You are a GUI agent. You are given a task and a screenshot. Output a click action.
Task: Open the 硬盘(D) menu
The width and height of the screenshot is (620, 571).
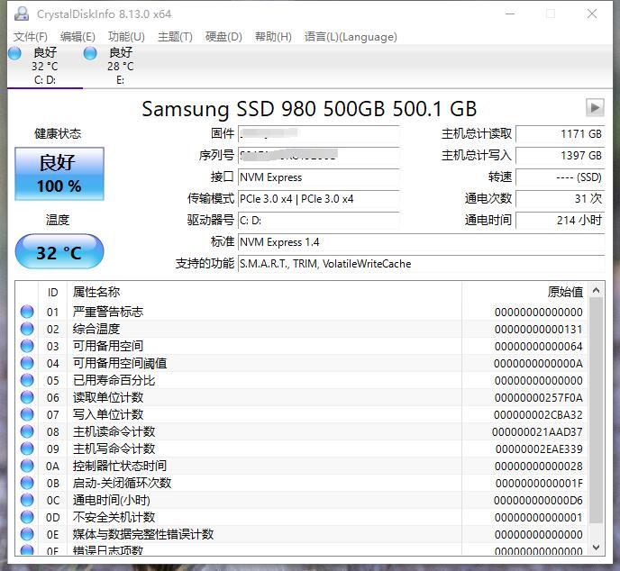coord(223,37)
